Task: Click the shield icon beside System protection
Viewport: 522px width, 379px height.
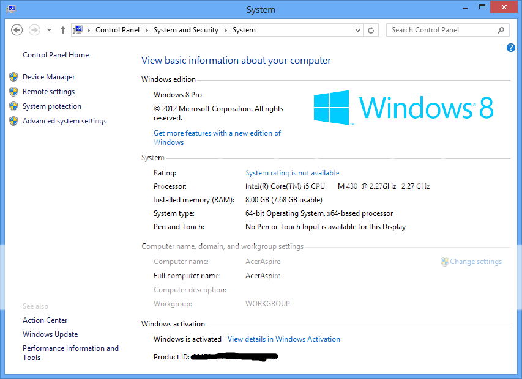Action: click(13, 106)
